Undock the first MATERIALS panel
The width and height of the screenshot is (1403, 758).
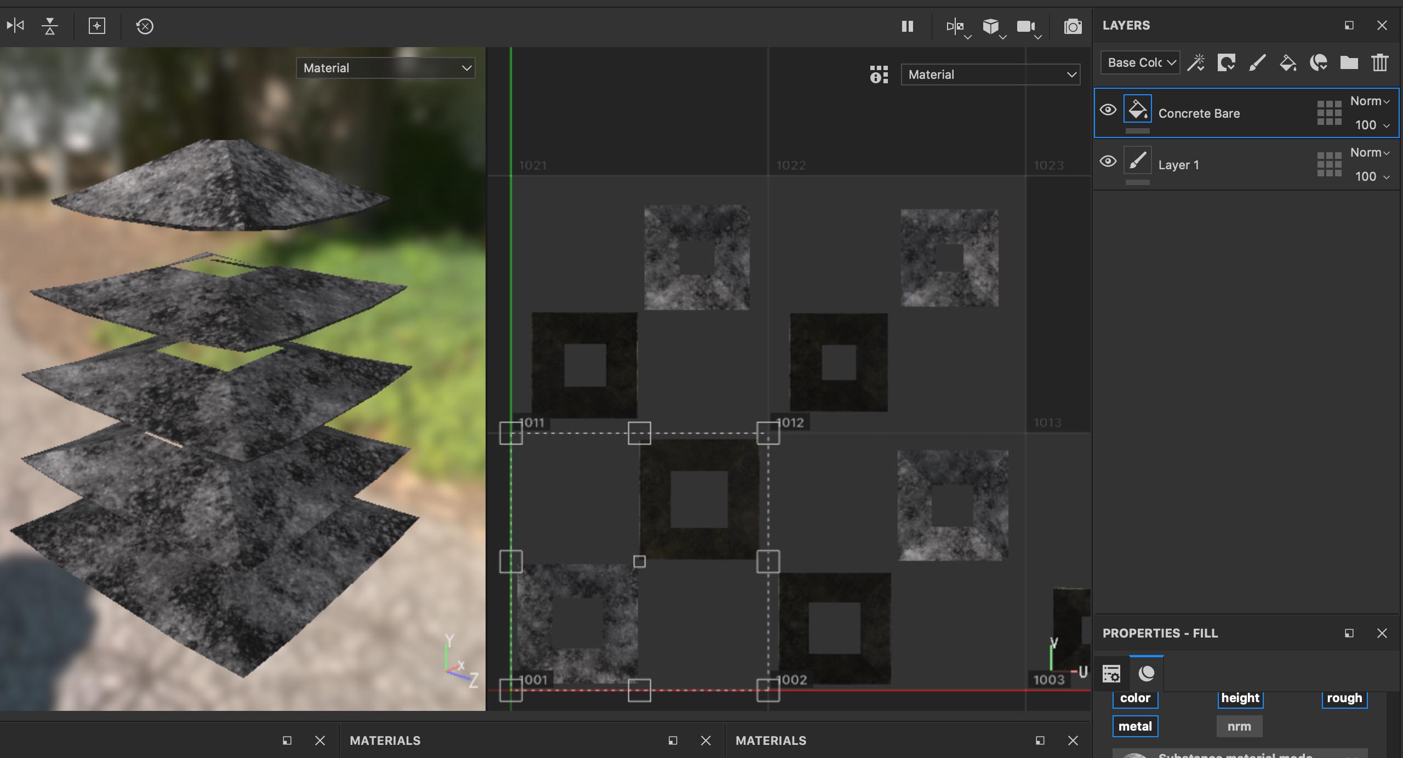672,740
